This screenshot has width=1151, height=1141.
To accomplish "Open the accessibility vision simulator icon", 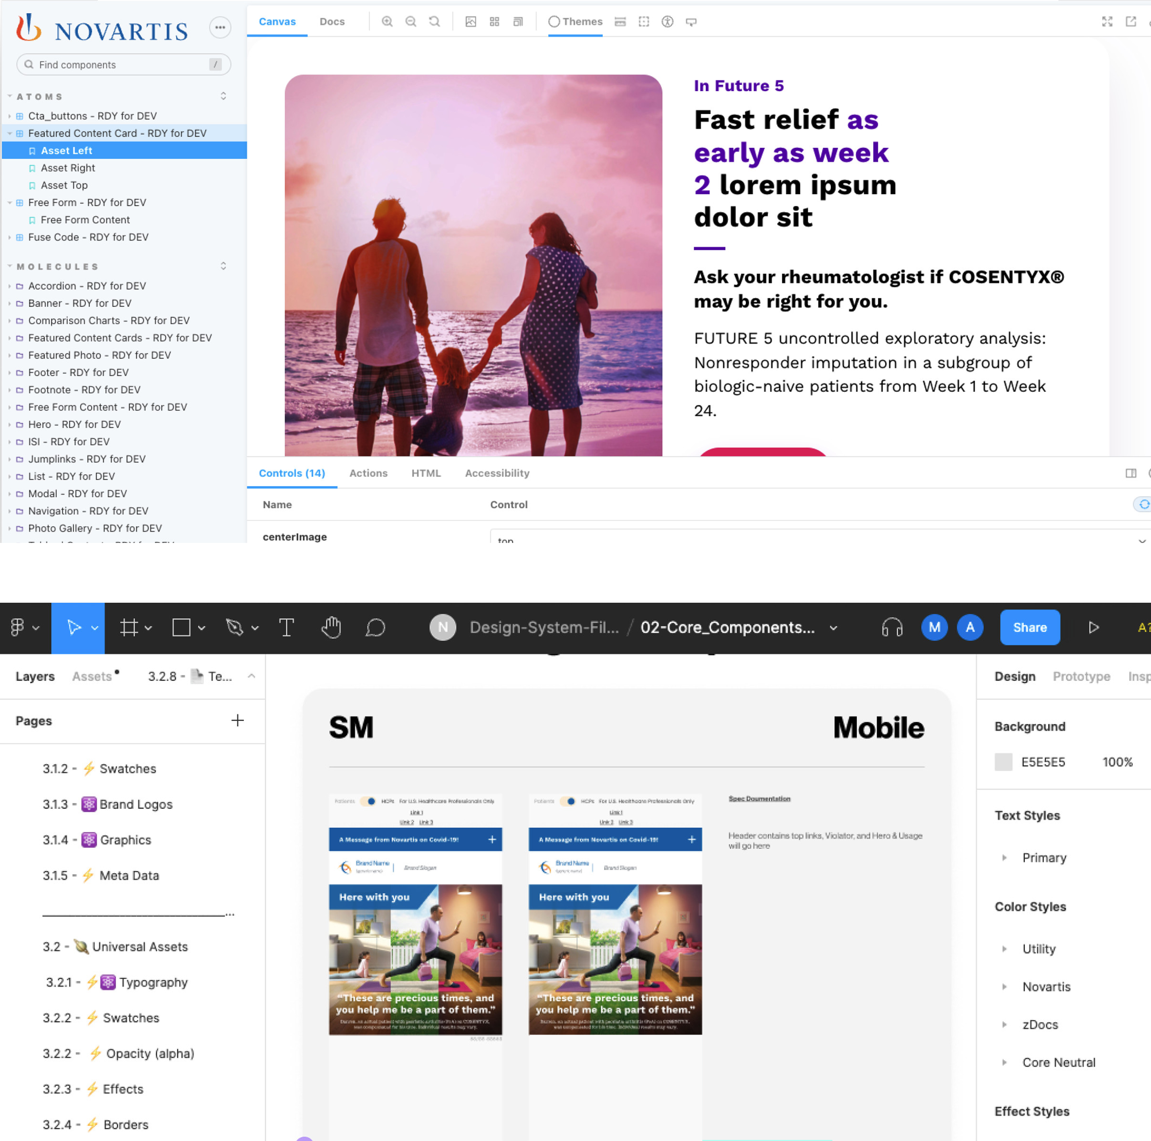I will pos(668,21).
